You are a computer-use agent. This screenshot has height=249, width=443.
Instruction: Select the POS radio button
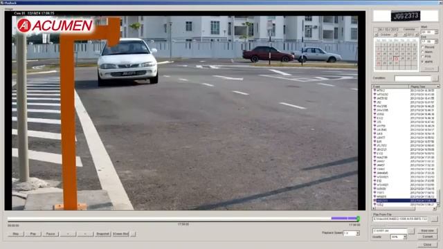[423, 57]
